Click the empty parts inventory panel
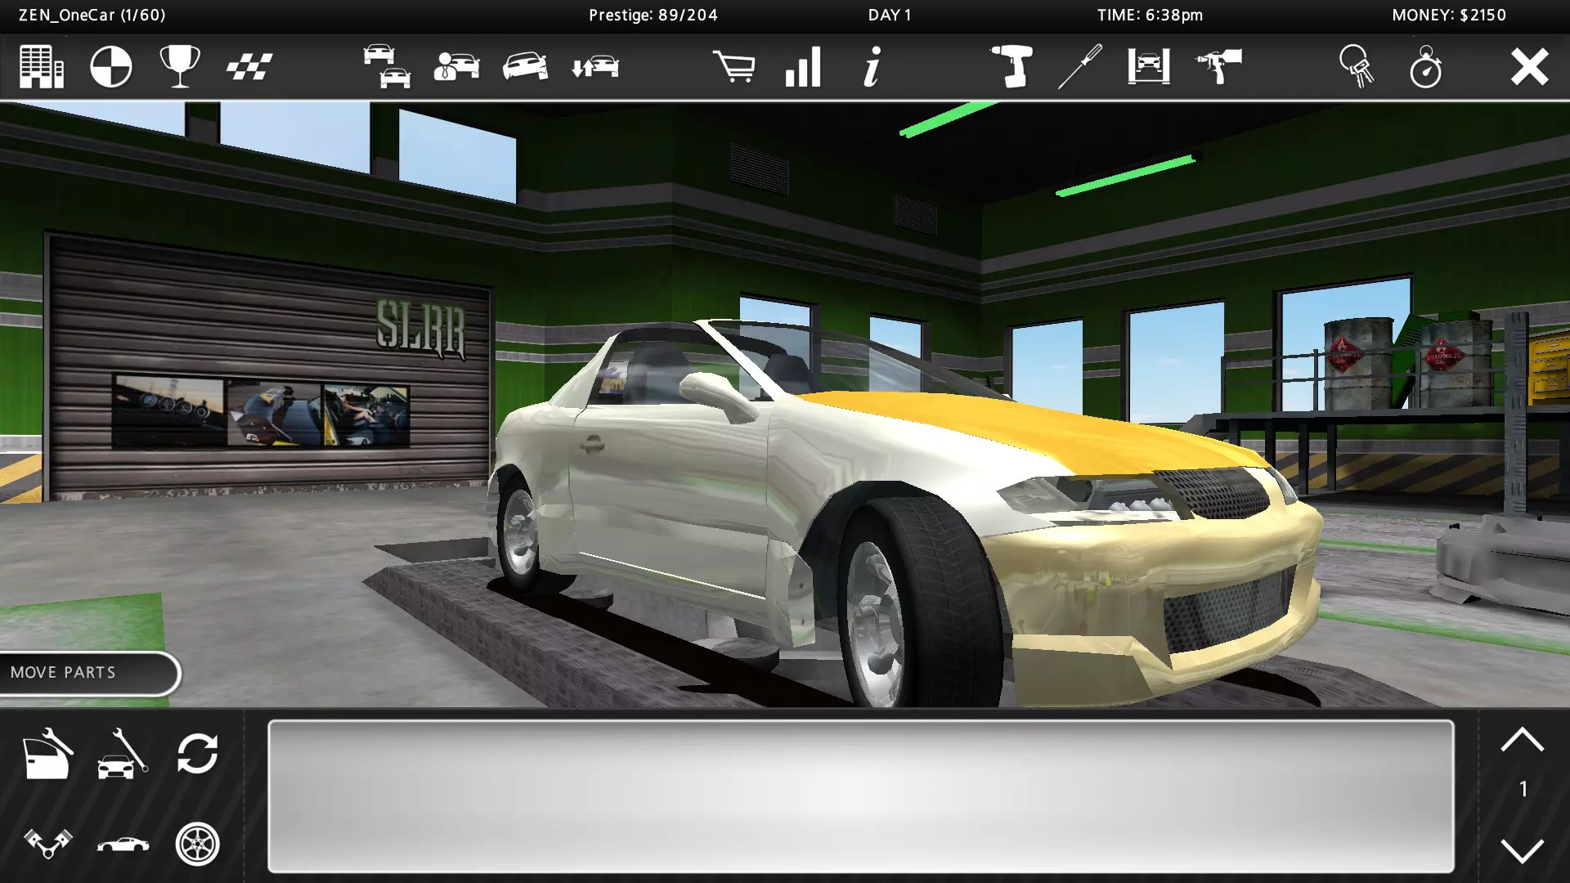 point(860,796)
